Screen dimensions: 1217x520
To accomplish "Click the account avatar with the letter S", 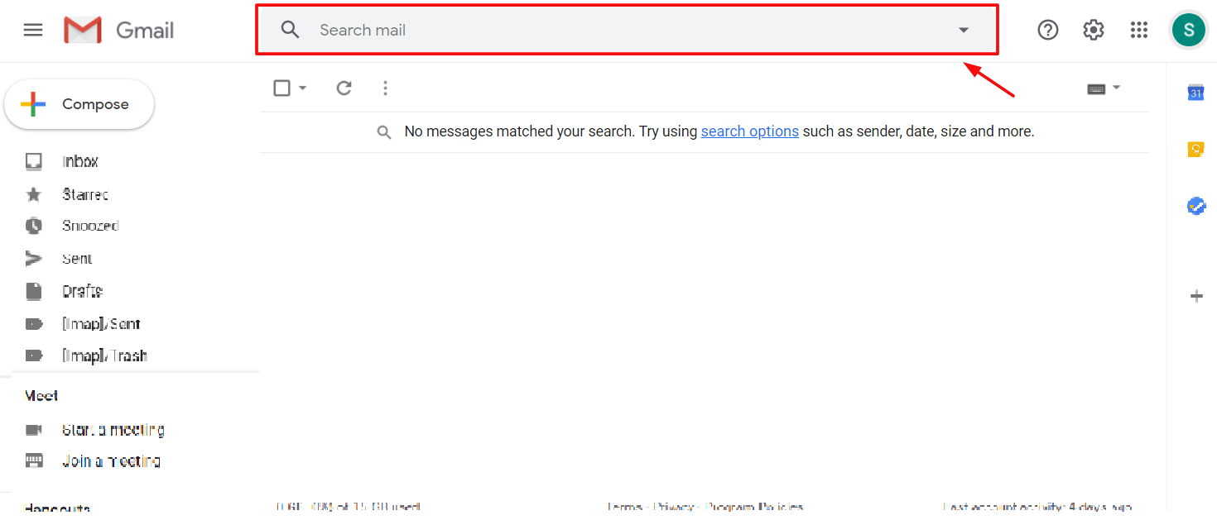I will click(x=1188, y=30).
